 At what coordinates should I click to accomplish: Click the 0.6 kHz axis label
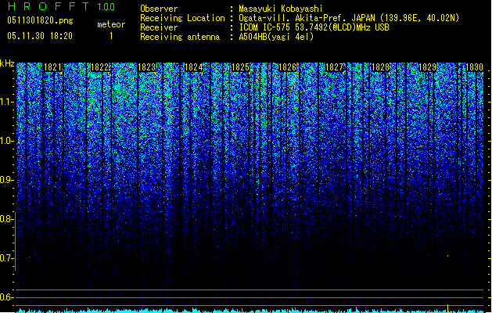[x=5, y=297]
